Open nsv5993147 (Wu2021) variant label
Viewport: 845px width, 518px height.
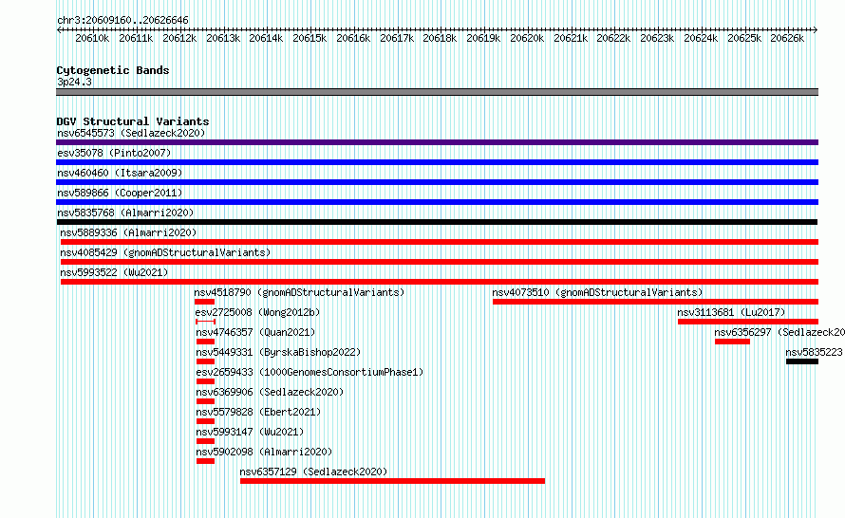pos(250,432)
